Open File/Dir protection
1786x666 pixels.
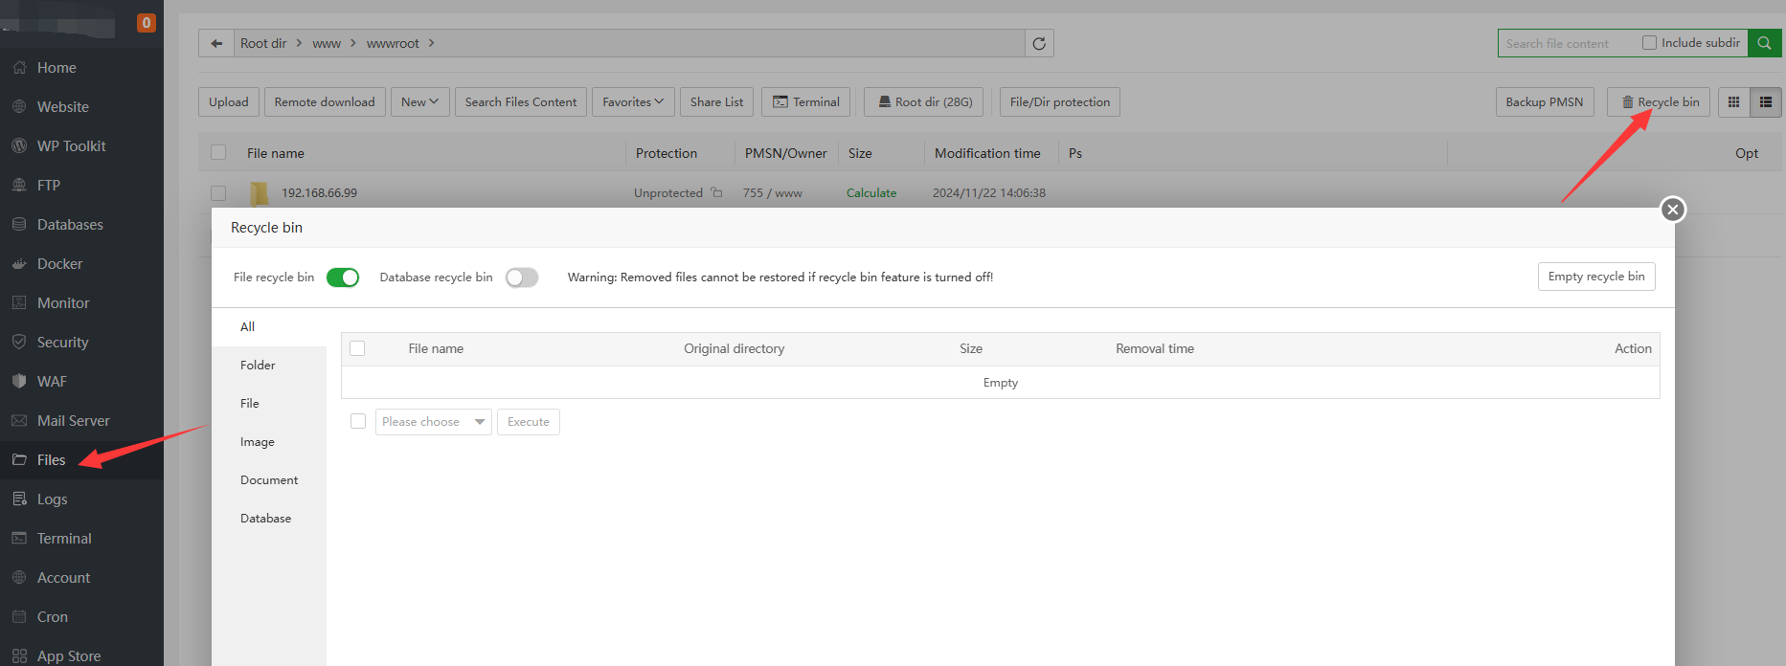1060,102
